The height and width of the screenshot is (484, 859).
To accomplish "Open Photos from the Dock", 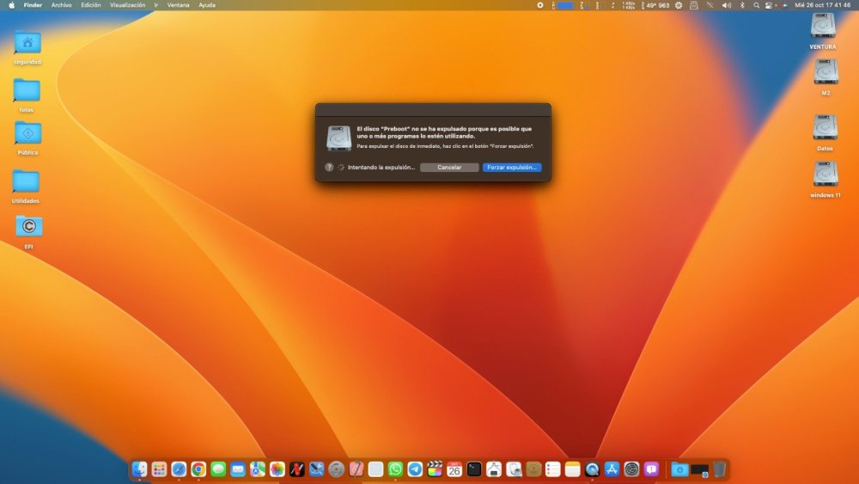I will click(x=277, y=469).
